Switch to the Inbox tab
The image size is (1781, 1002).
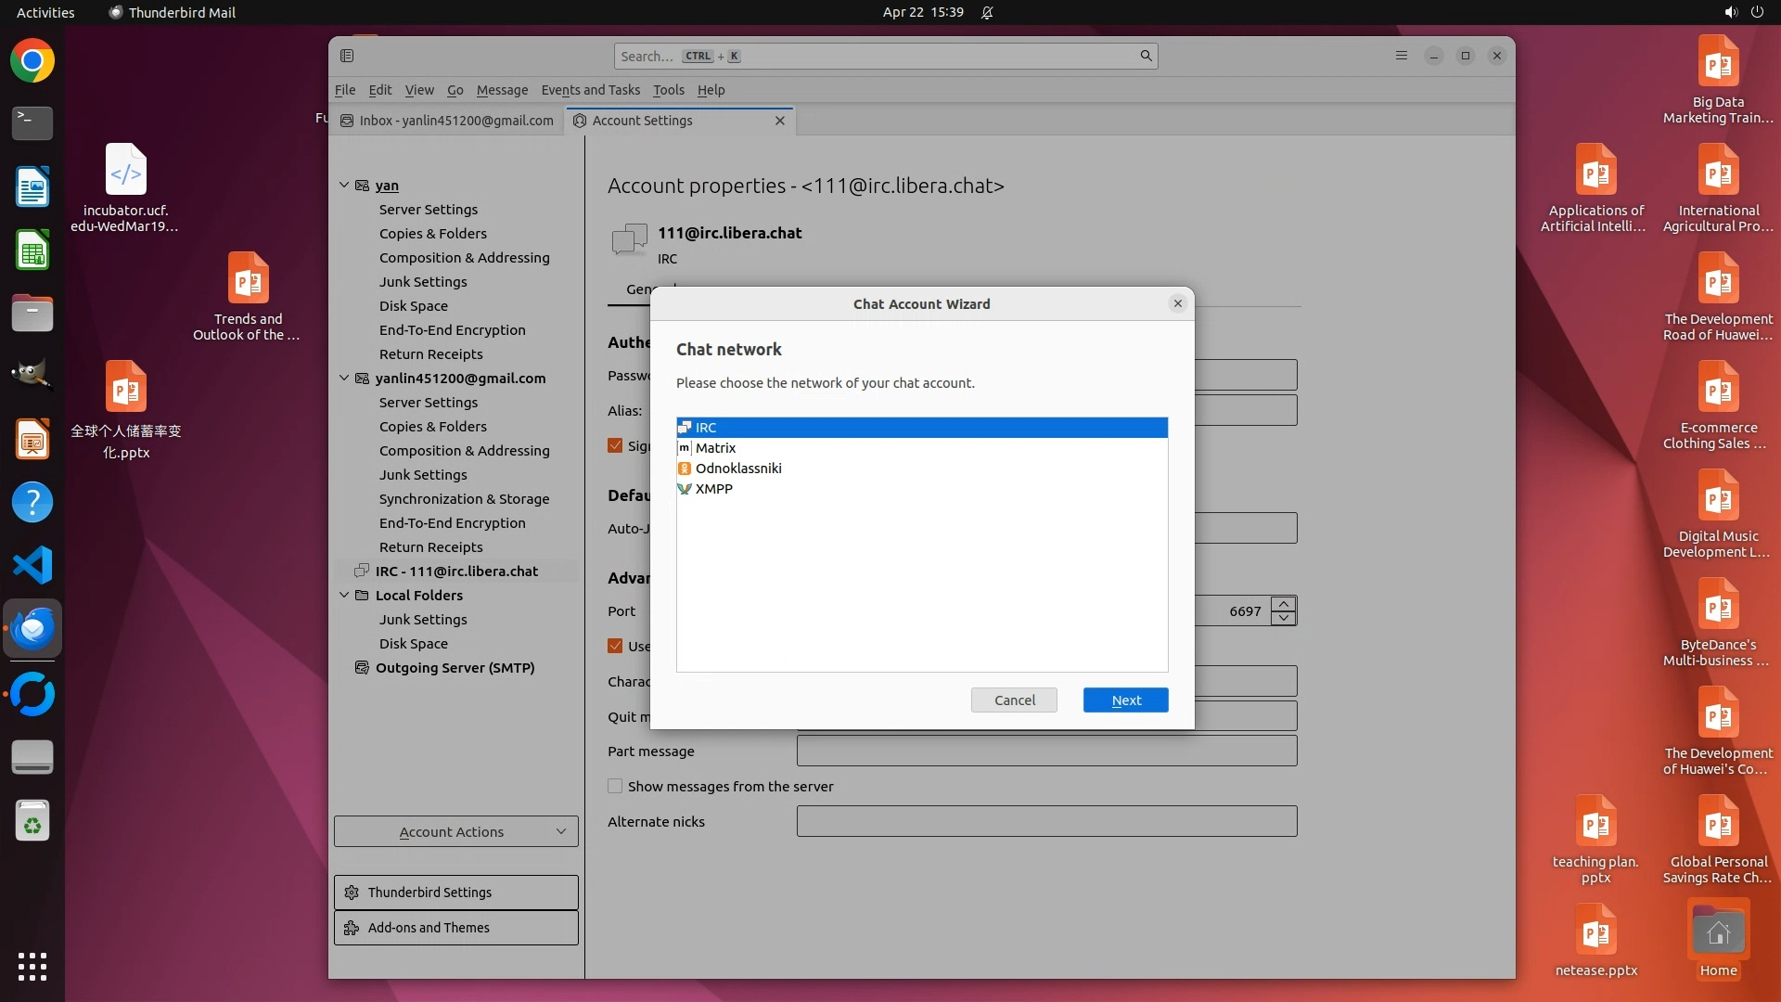pos(447,121)
